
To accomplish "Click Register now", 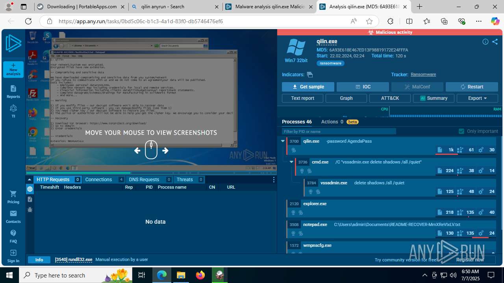I will point(470,260).
